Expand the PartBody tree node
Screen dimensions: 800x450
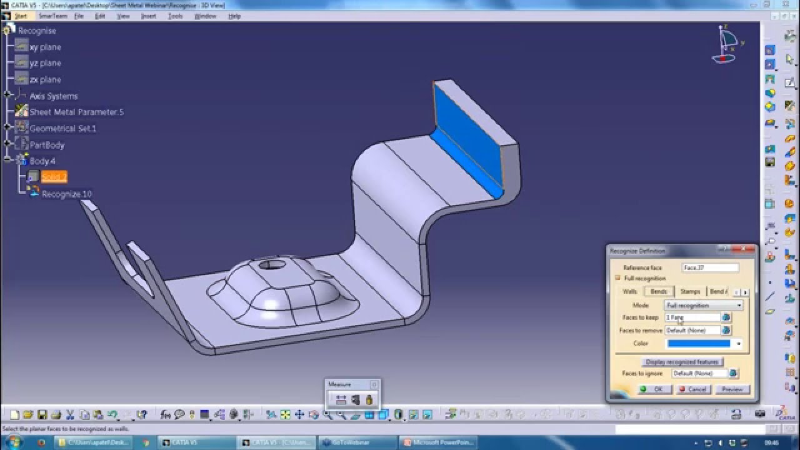[7, 144]
